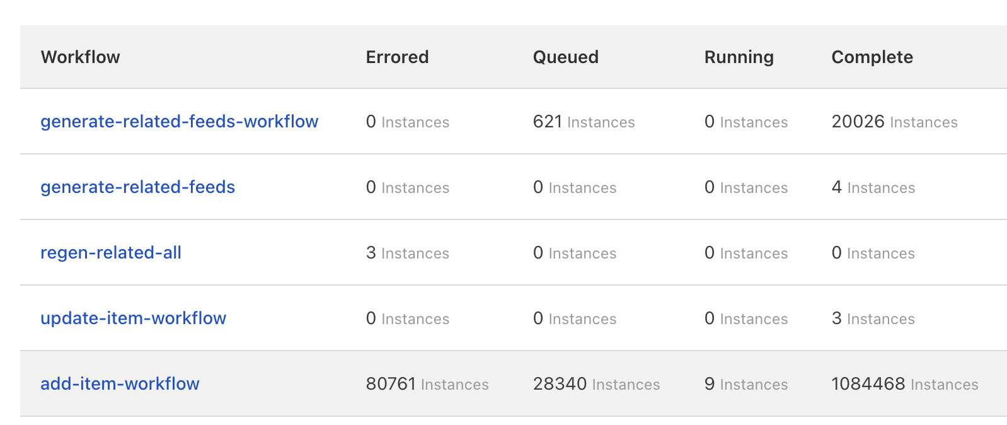Click the 621 queued instances cell
Image resolution: width=1007 pixels, height=425 pixels.
tap(584, 122)
